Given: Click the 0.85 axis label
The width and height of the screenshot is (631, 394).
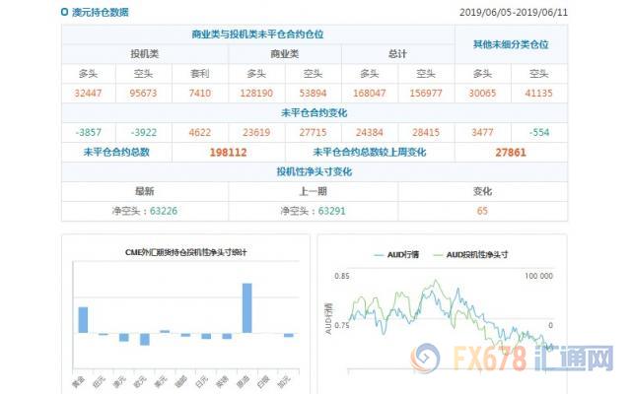Looking at the screenshot, I should tap(342, 276).
